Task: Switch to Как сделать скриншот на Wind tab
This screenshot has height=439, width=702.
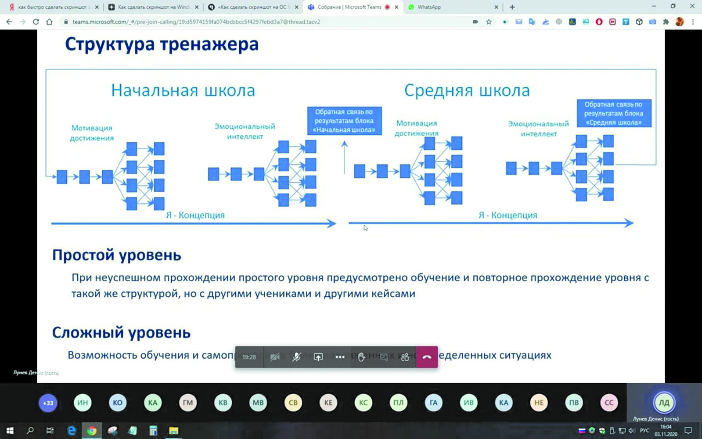Action: (153, 7)
